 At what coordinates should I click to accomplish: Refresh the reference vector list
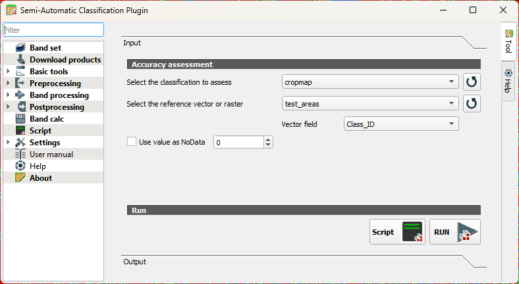pyautogui.click(x=472, y=103)
